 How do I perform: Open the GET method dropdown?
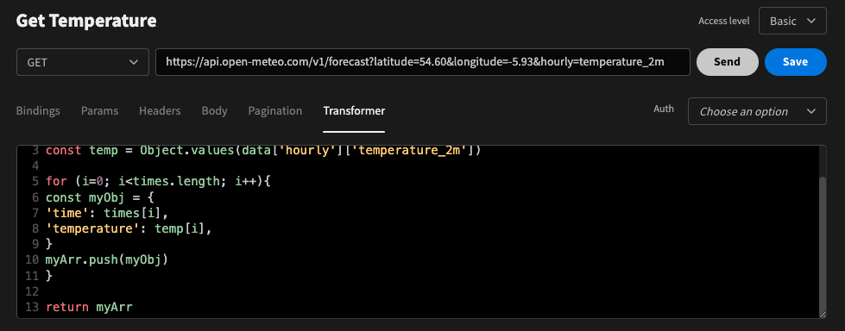pyautogui.click(x=83, y=62)
